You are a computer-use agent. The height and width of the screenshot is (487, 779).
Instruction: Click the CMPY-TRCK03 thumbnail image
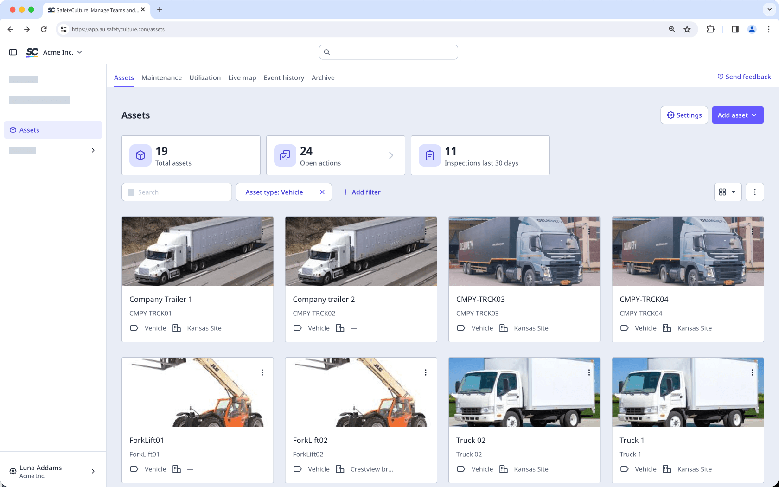(x=524, y=251)
